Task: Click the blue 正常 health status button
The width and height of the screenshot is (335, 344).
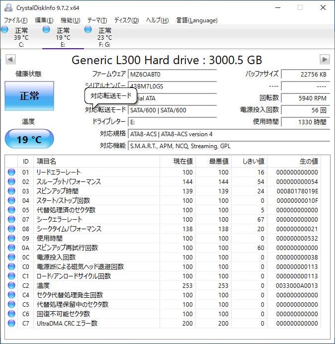Action: [x=29, y=96]
